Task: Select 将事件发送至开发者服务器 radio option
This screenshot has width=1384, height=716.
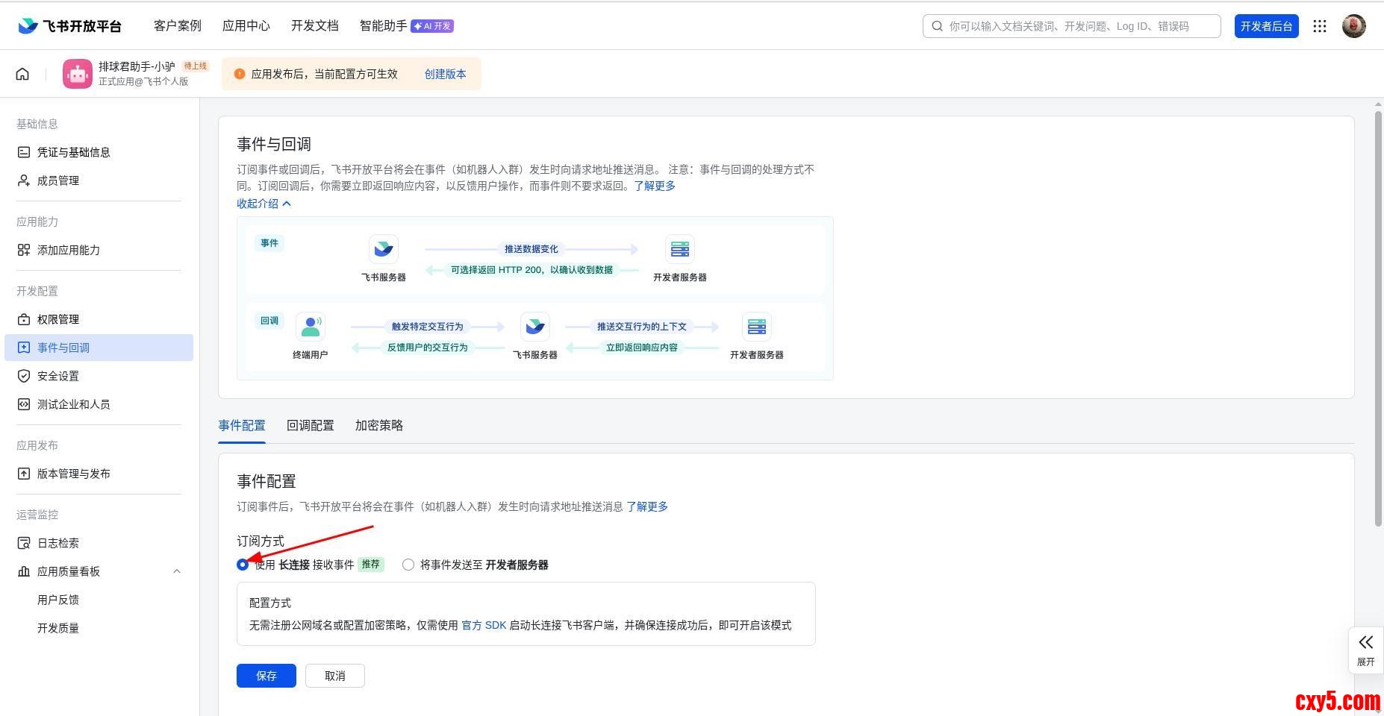Action: pyautogui.click(x=408, y=565)
